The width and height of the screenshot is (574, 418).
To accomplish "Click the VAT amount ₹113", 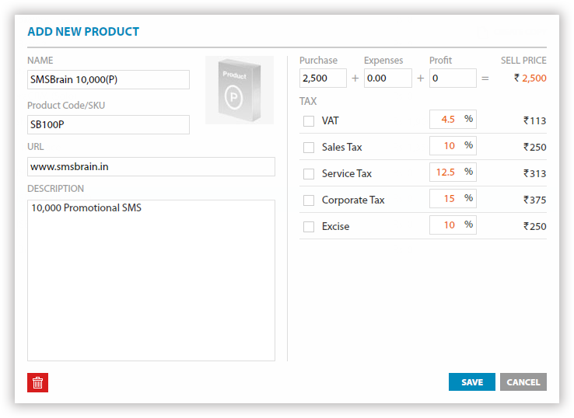I will pos(535,121).
